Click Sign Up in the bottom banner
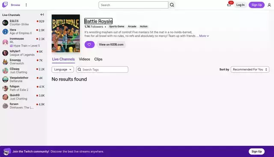274x157 pixels. (x=256, y=151)
